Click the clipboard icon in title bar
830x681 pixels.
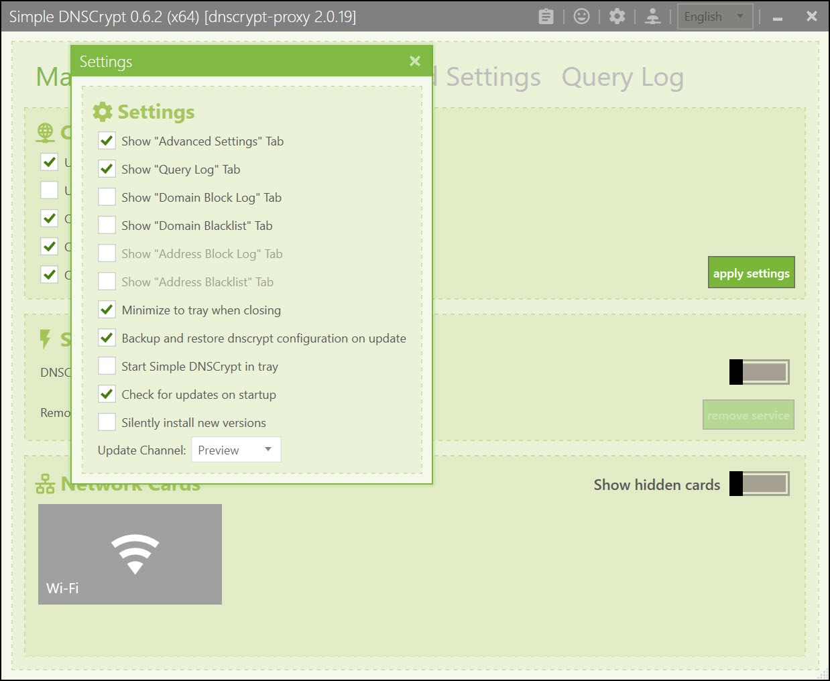coord(546,17)
